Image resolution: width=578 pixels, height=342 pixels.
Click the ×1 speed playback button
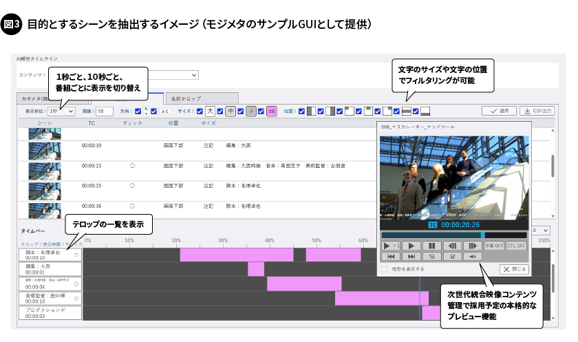pos(391,246)
